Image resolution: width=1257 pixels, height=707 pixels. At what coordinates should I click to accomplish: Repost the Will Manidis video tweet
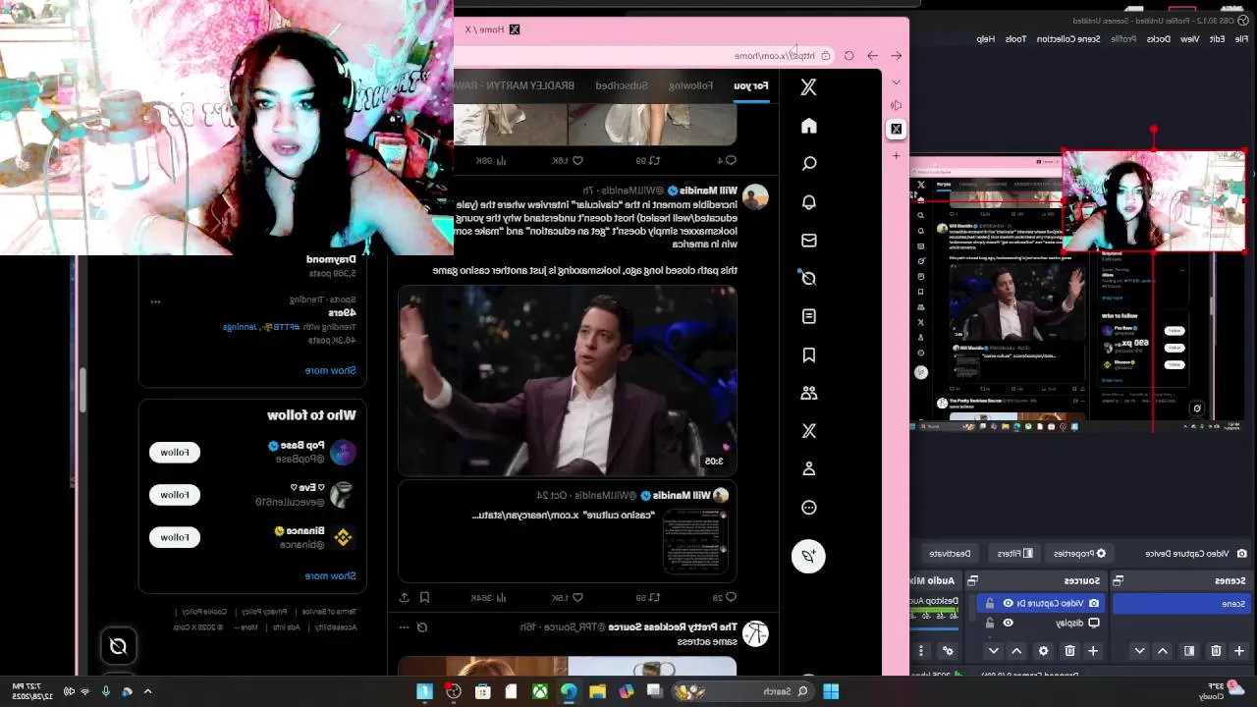pos(654,597)
